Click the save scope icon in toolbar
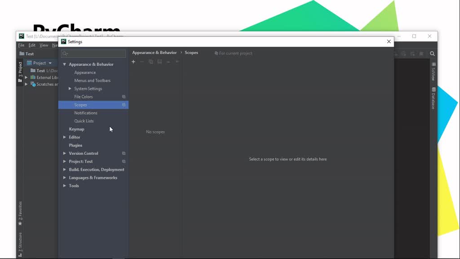 coord(159,62)
